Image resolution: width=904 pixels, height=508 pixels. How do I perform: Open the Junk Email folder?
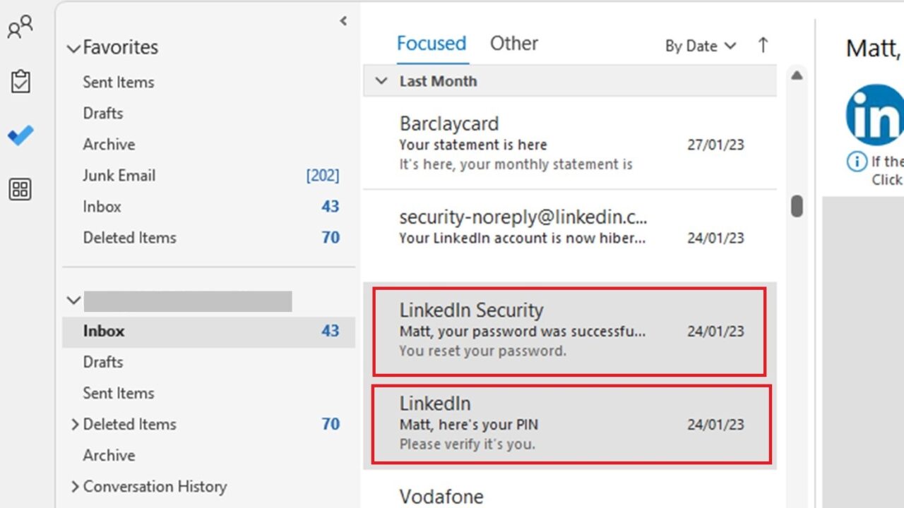119,175
